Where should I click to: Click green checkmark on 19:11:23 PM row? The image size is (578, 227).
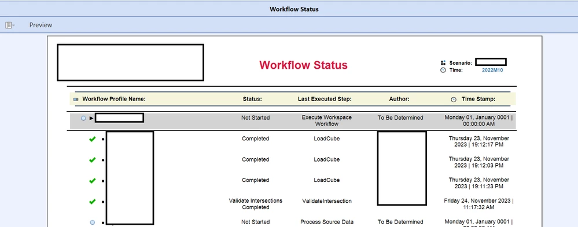[x=93, y=181]
